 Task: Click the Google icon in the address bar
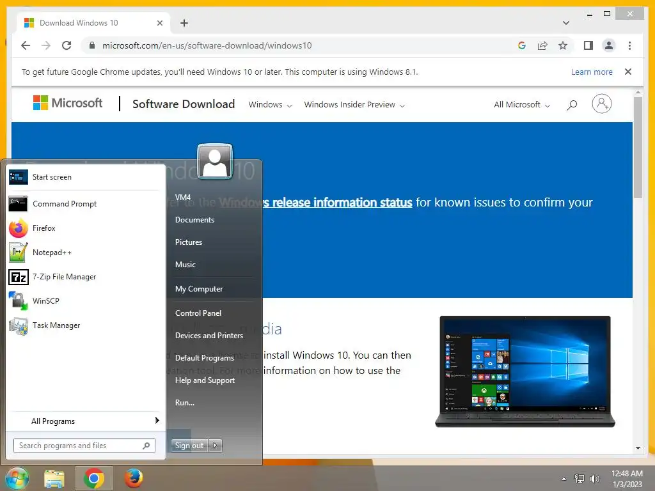[x=522, y=45]
